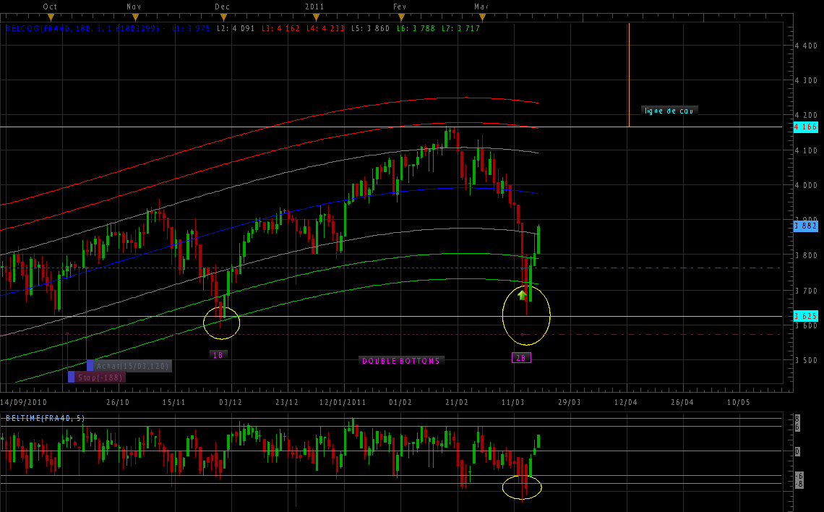Screen dimensions: 824x512
Task: Click the blue square beside Stop label
Action: [72, 377]
